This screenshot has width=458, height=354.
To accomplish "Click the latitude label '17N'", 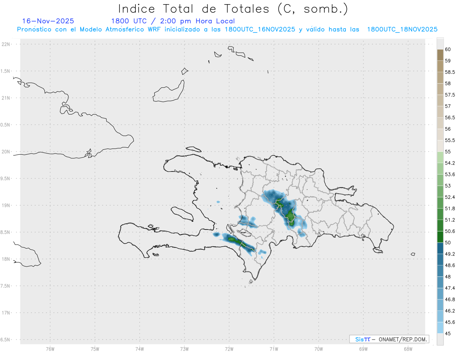I will pos(6,313).
